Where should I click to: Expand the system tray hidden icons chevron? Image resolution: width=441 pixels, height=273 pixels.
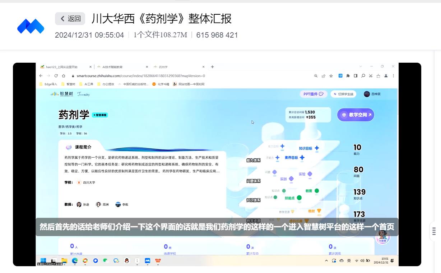pos(326,261)
